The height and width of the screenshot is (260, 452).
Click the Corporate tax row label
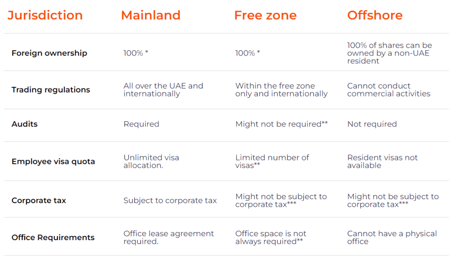click(x=39, y=201)
